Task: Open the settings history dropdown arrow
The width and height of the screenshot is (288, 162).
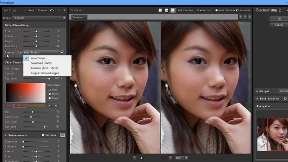Action: click(x=64, y=10)
